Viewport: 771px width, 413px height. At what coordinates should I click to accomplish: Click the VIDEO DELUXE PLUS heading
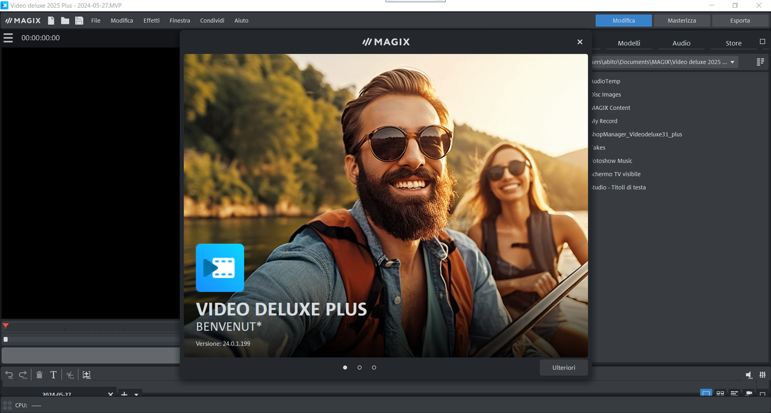point(281,309)
